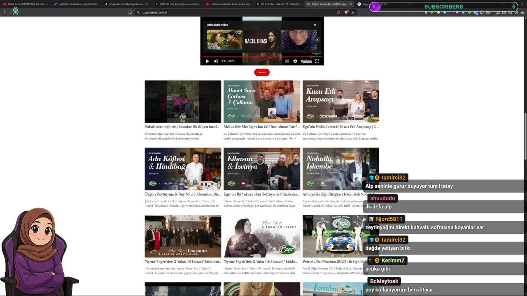Open the Özgün rally car thumbnail

[x=341, y=236]
